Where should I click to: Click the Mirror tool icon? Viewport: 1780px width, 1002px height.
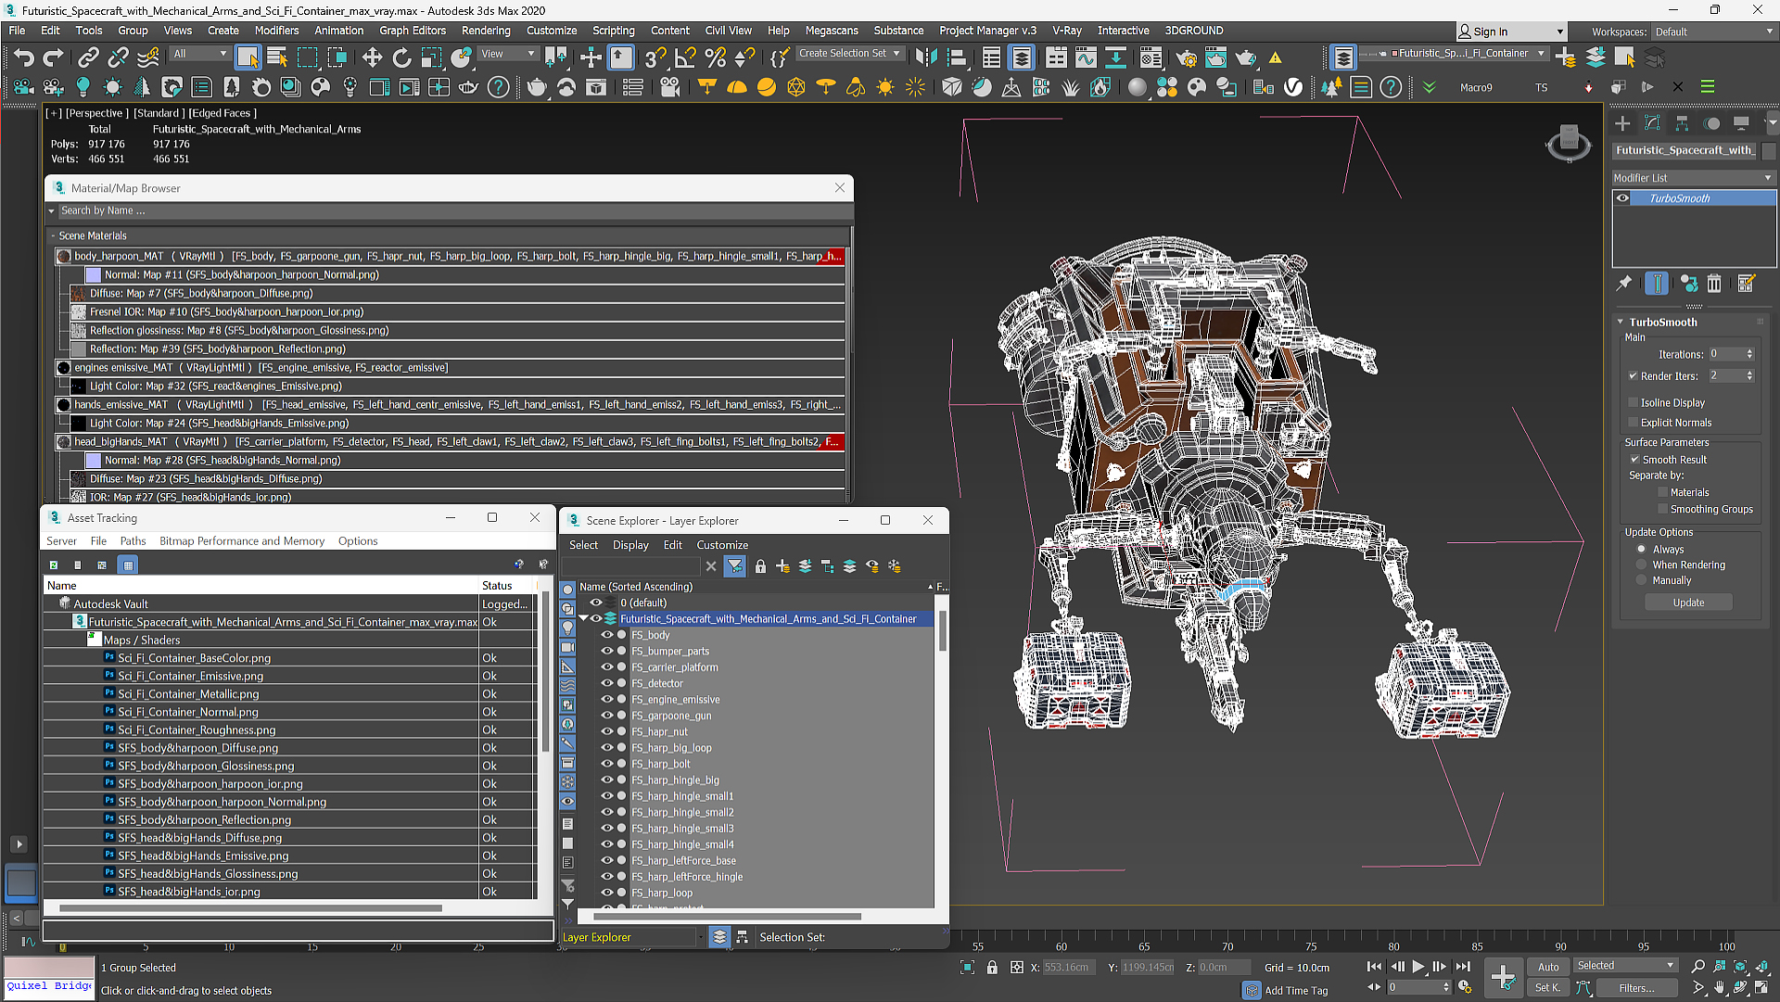pos(926,57)
